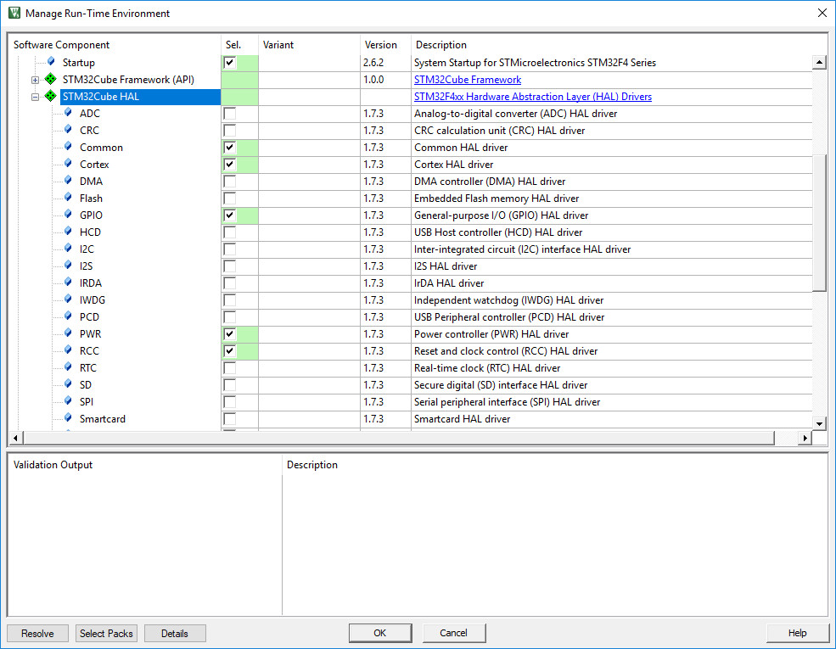Viewport: 836px width, 649px height.
Task: Uncheck the Common HAL driver checkbox
Action: coord(230,148)
